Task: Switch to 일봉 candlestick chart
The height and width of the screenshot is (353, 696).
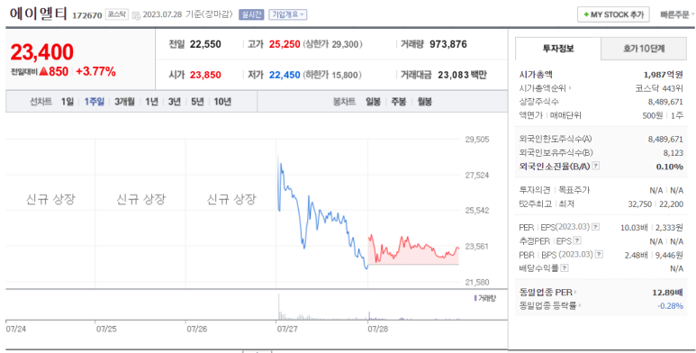Action: [373, 102]
